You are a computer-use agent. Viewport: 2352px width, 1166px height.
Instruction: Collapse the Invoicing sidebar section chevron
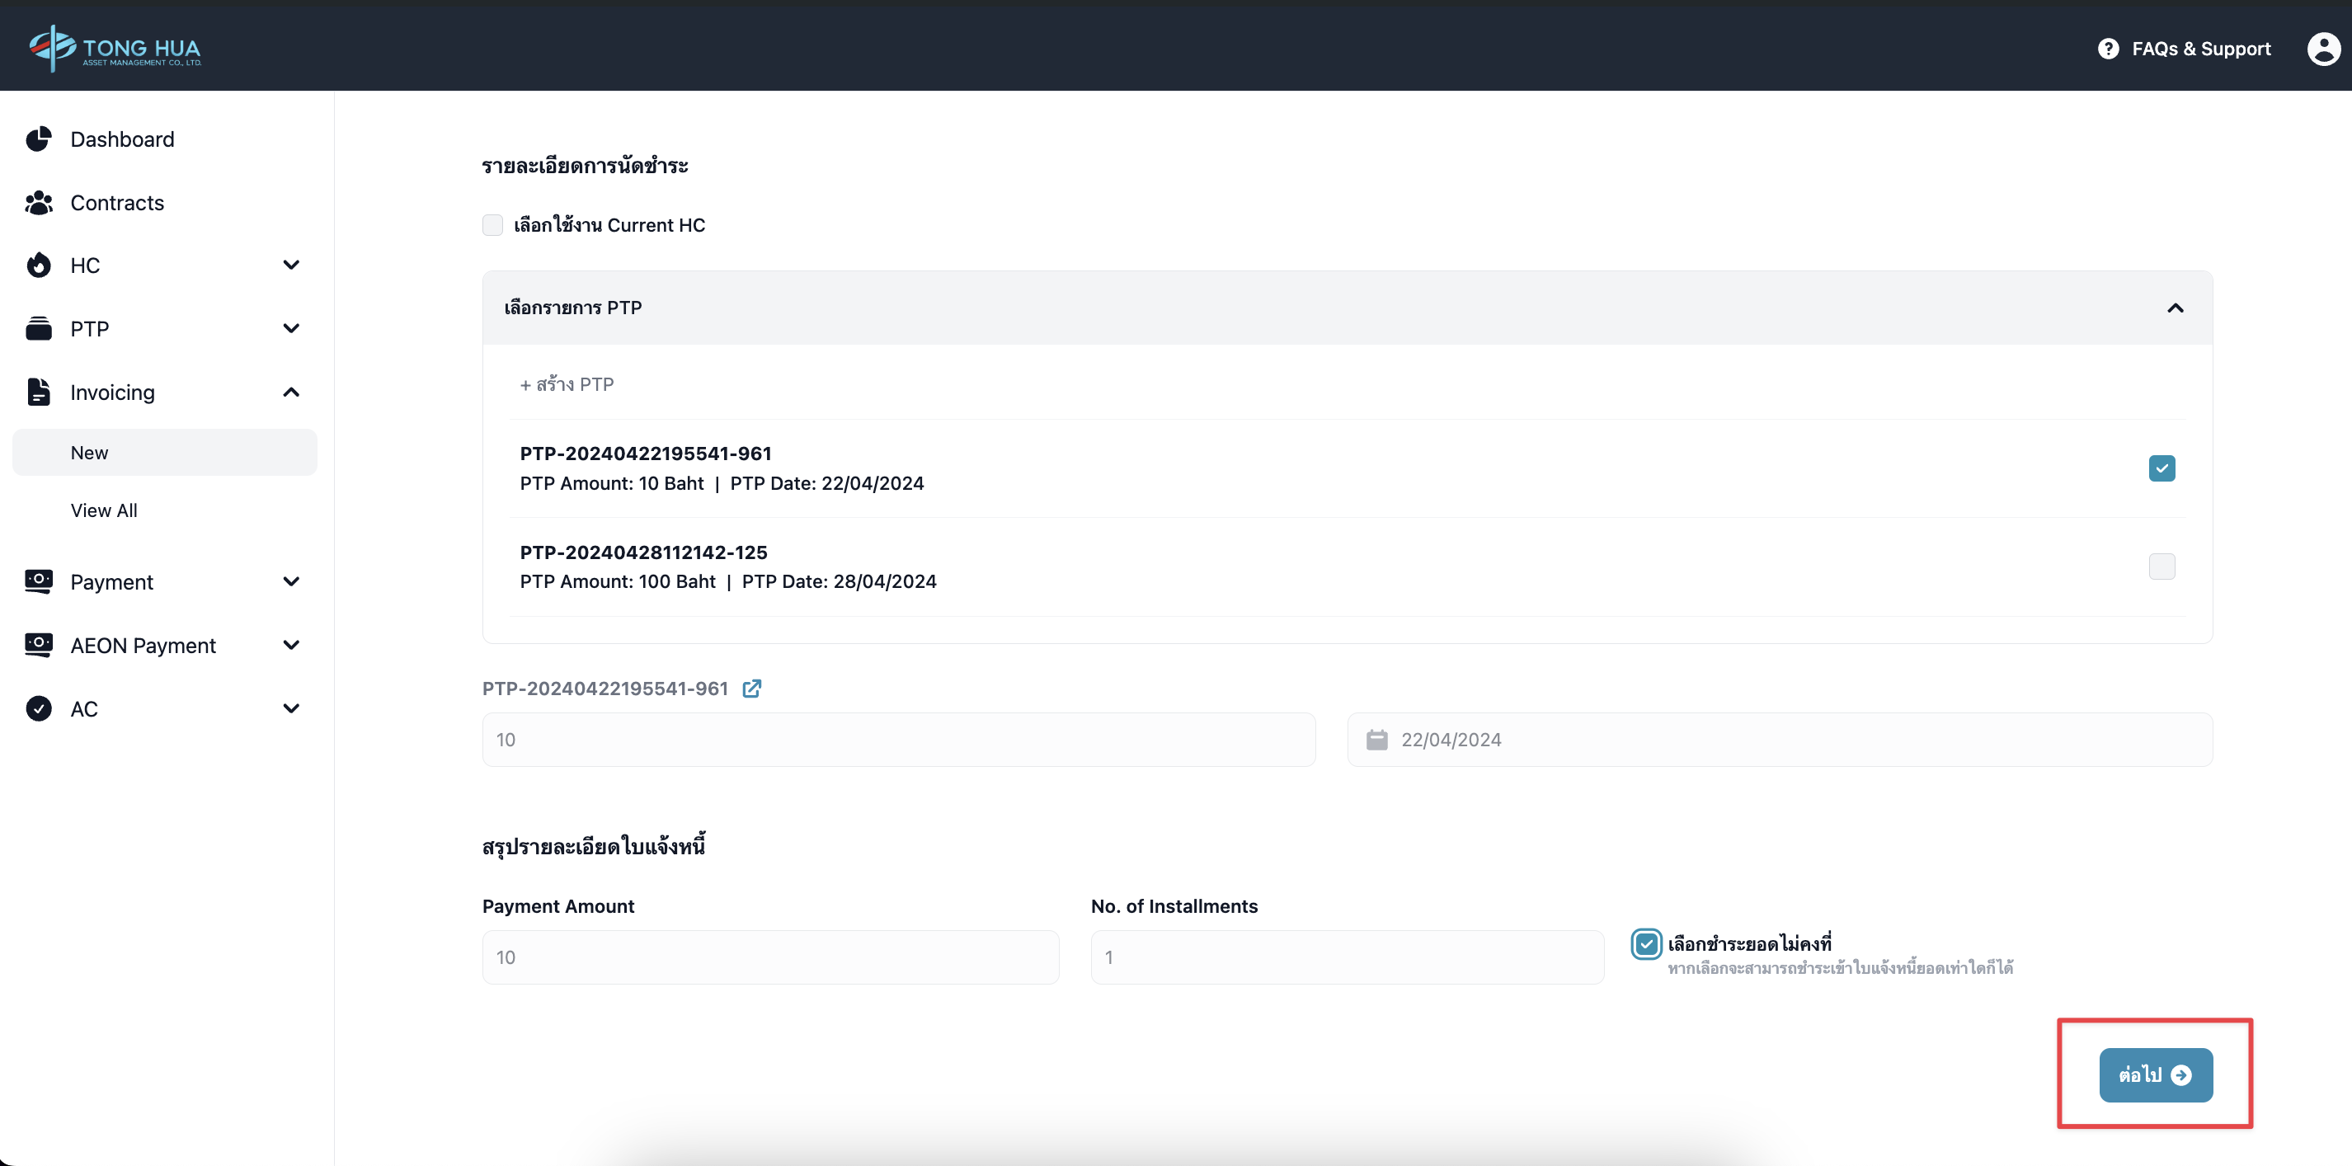tap(291, 392)
